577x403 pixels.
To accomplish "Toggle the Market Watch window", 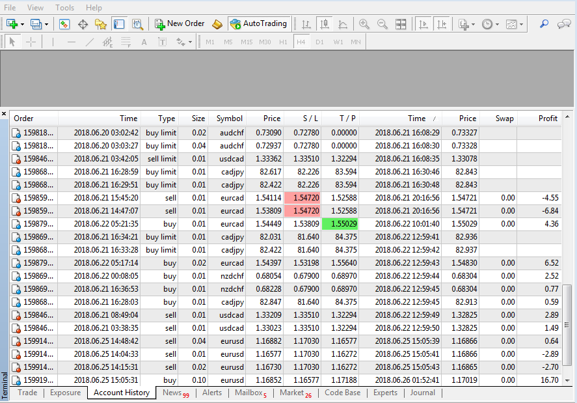I will 64,24.
